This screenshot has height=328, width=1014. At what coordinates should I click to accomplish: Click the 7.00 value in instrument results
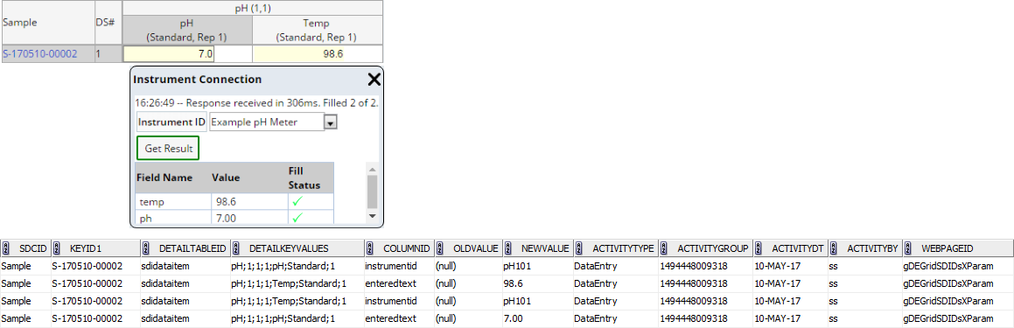click(227, 218)
